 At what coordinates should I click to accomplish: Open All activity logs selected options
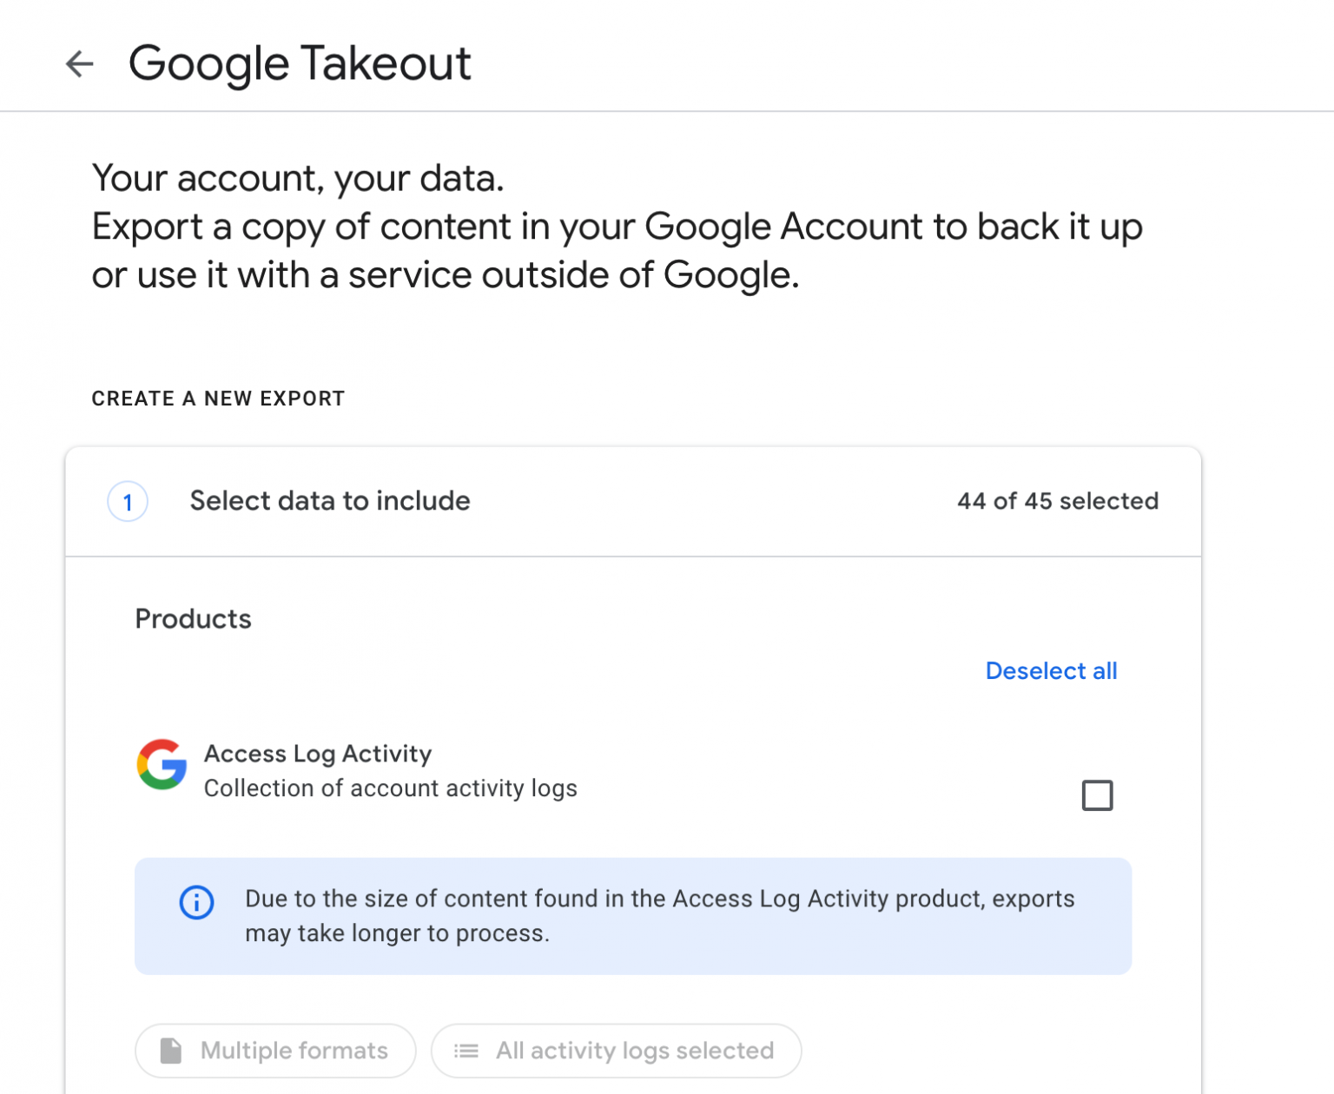(616, 1051)
